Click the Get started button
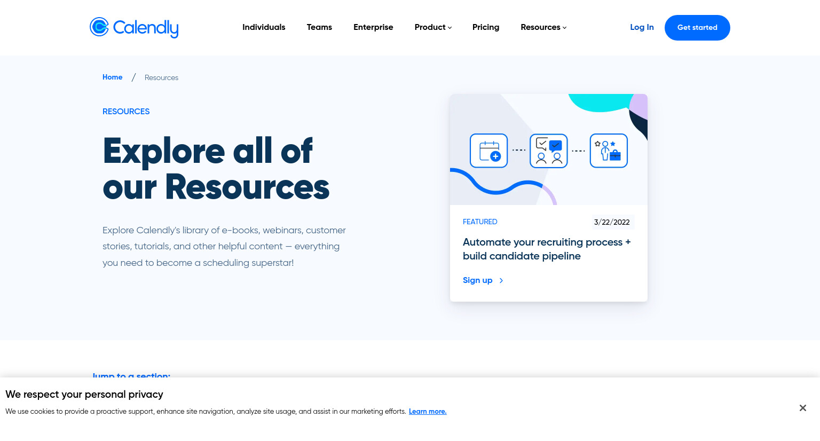Image resolution: width=820 pixels, height=441 pixels. click(697, 28)
